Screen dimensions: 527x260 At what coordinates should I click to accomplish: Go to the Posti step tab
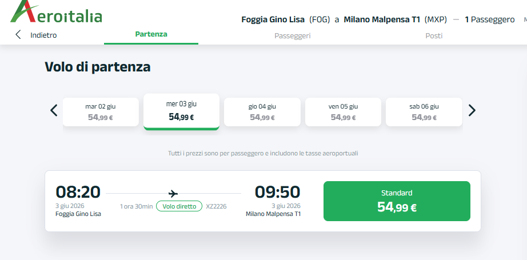coord(434,35)
